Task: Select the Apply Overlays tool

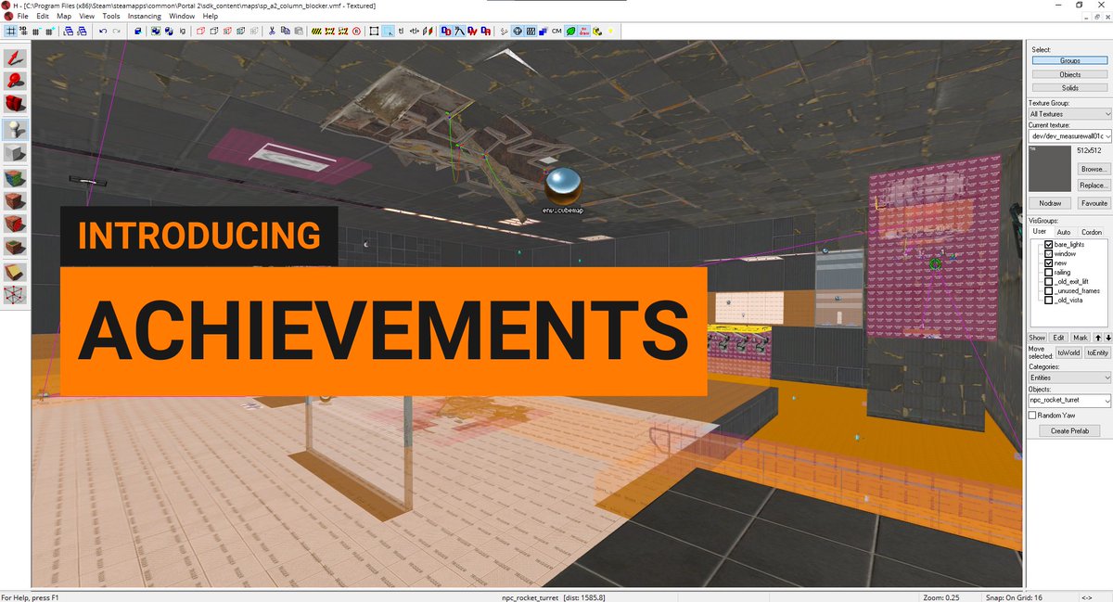Action: pos(13,247)
